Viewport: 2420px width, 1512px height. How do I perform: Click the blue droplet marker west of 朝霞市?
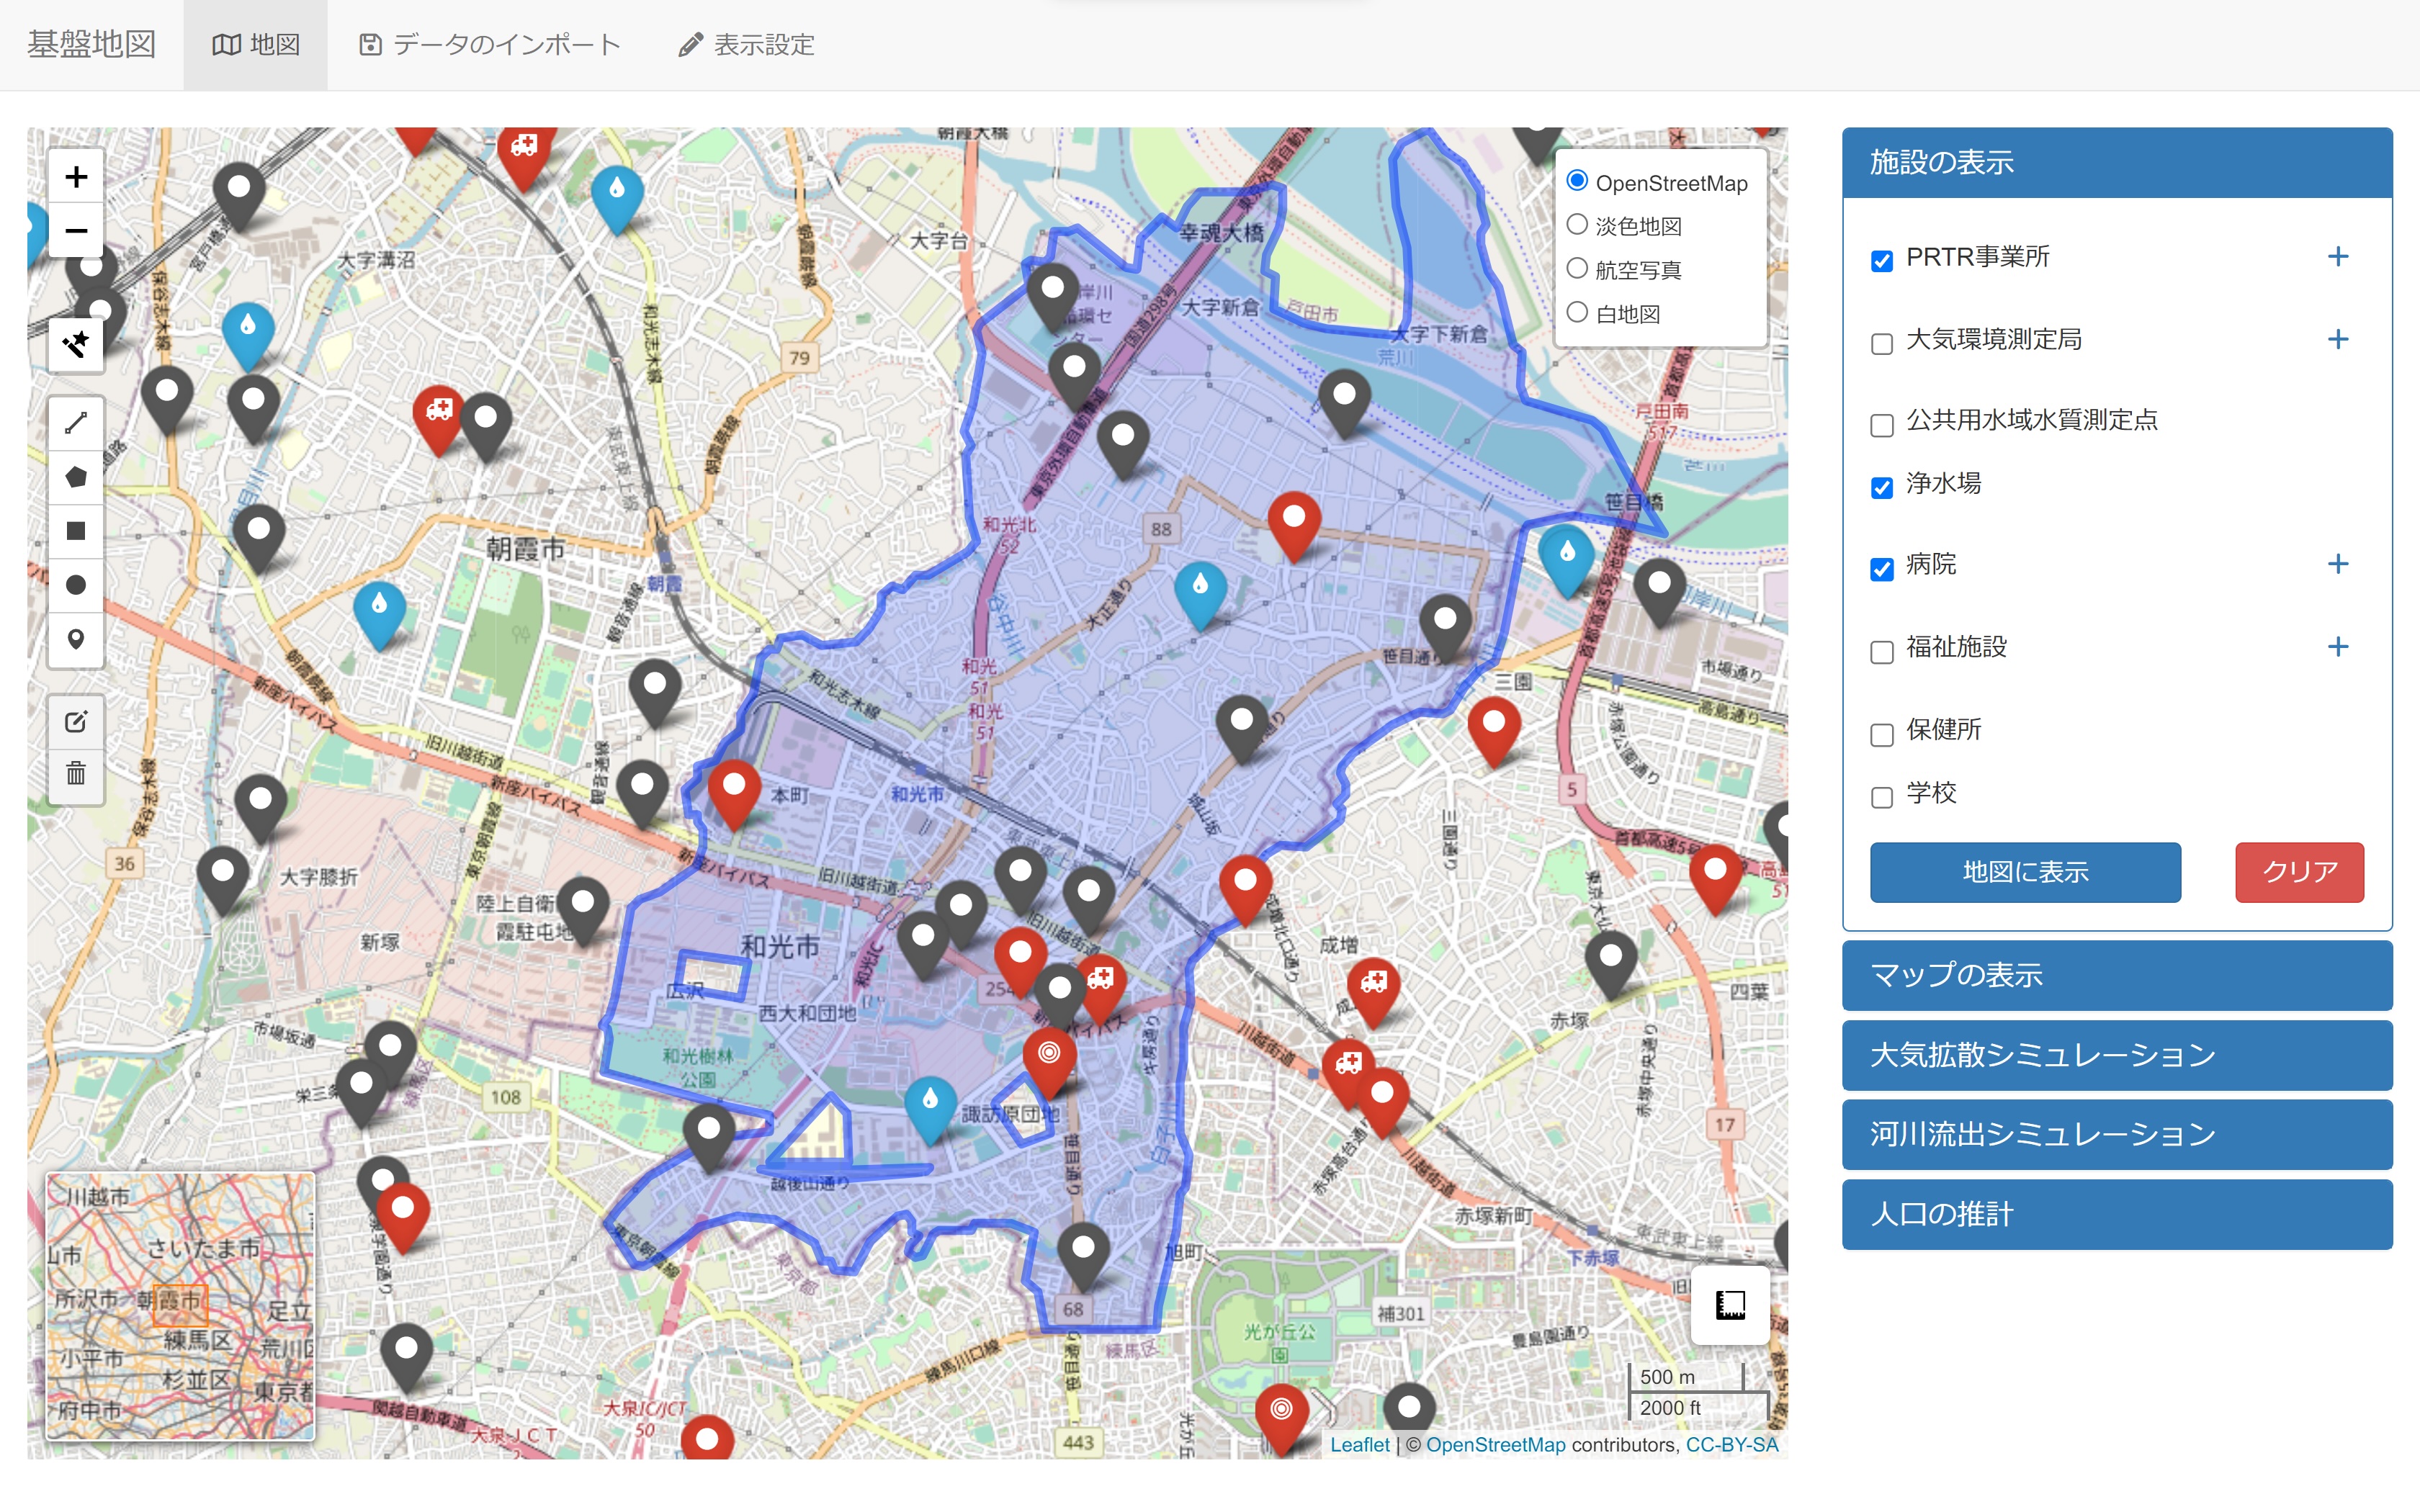[x=379, y=615]
